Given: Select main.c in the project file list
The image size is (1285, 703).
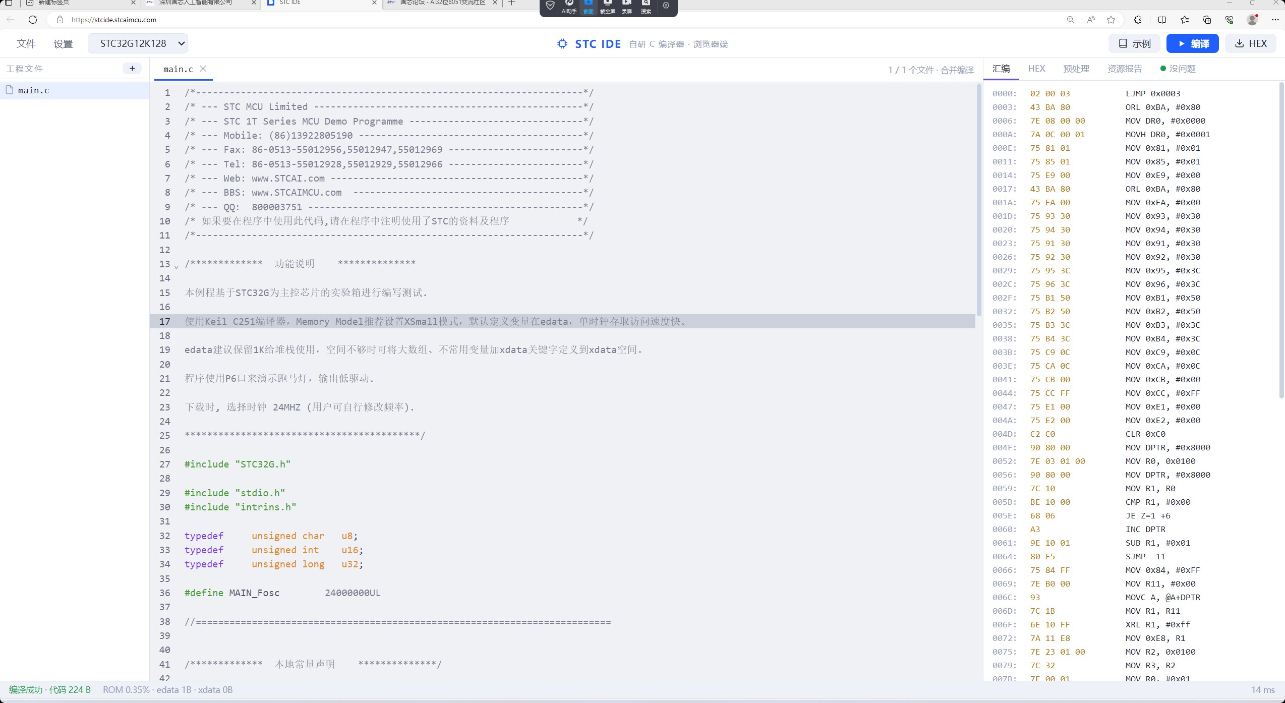Looking at the screenshot, I should pos(75,90).
